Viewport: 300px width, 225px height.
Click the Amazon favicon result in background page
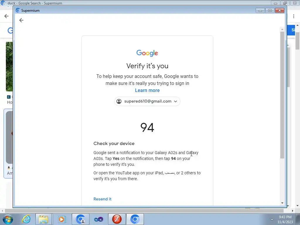click(x=9, y=168)
